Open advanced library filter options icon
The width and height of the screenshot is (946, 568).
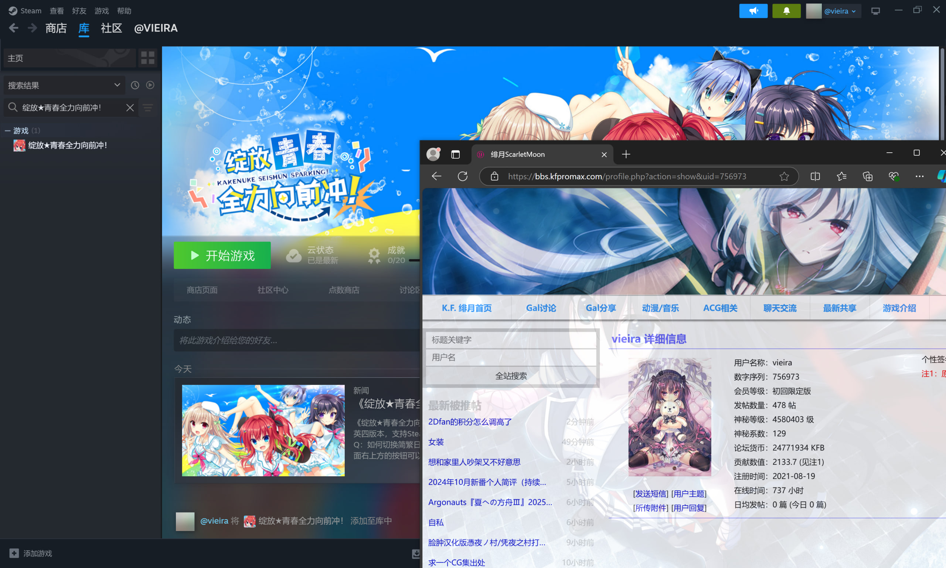[x=148, y=108]
